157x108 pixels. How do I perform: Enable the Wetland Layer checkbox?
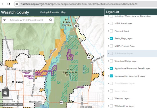click(x=111, y=98)
